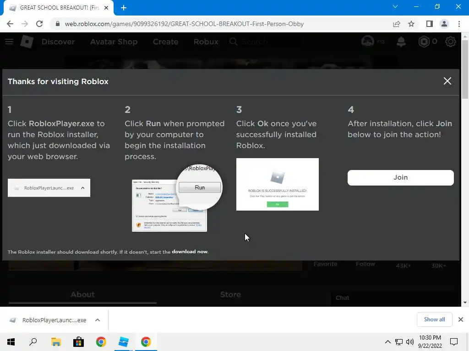Image resolution: width=469 pixels, height=351 pixels.
Task: Click the page vertical scrollbar thumb
Action: click(465, 69)
